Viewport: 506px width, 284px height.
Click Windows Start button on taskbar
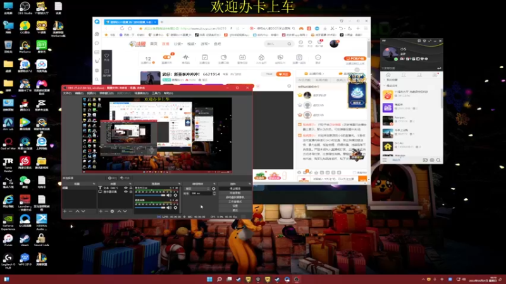[209, 279]
